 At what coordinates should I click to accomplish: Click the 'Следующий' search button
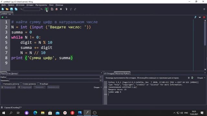[x=25, y=87]
